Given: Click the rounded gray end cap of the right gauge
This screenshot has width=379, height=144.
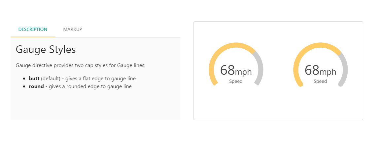Looking at the screenshot, I should [x=341, y=84].
